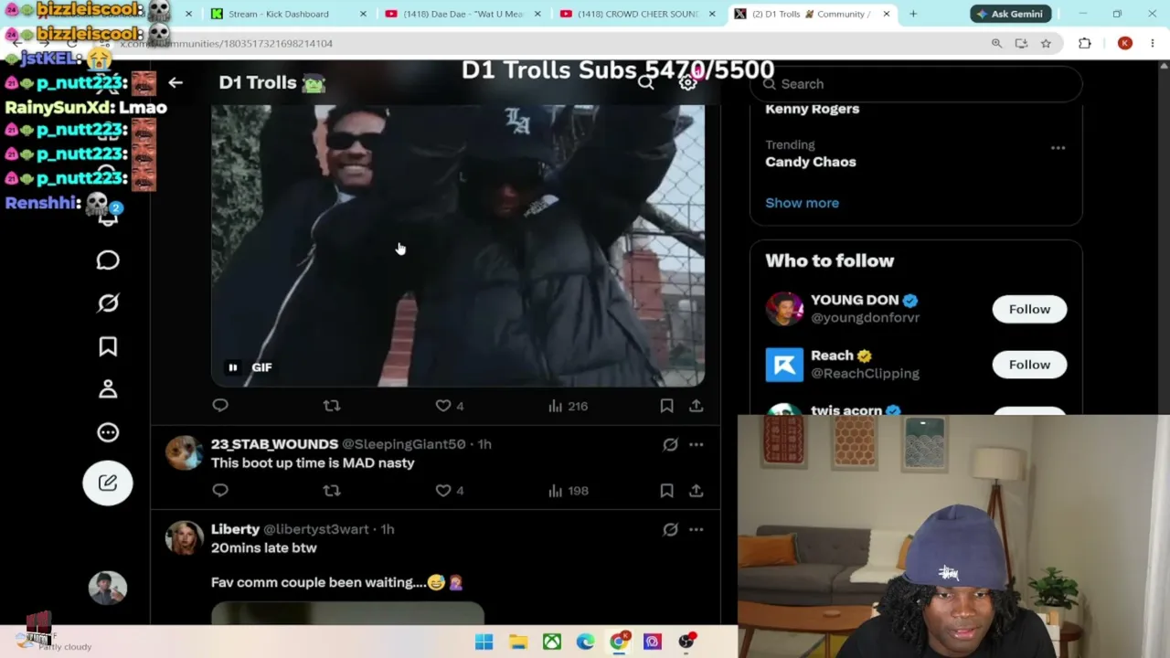This screenshot has height=658, width=1170.
Task: Click into the X Search field
Action: coord(916,84)
